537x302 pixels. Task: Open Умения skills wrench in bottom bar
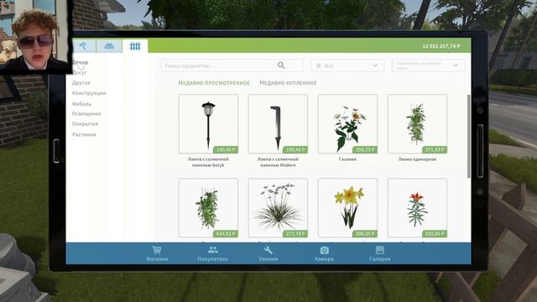[x=268, y=253]
